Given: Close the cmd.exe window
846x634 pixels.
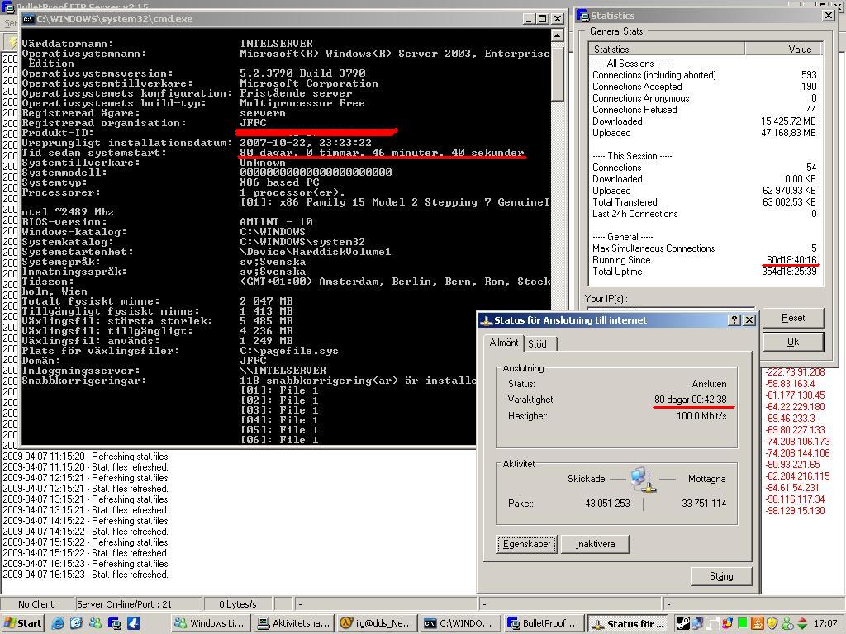Looking at the screenshot, I should click(x=558, y=19).
